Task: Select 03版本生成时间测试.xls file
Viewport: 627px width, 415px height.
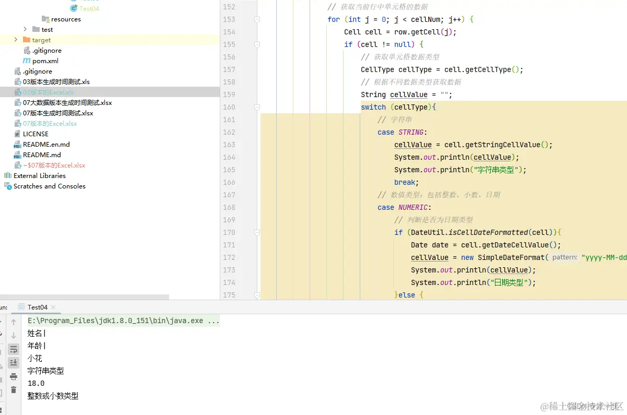Action: click(56, 82)
